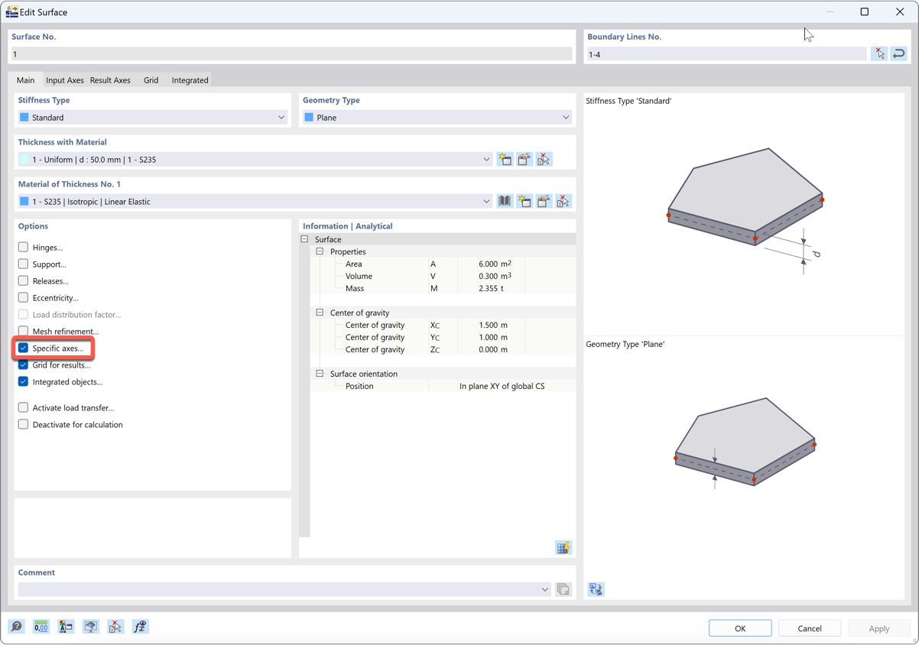The width and height of the screenshot is (919, 645).
Task: Click the Geometry Type 'Plane' preview image
Action: click(745, 443)
